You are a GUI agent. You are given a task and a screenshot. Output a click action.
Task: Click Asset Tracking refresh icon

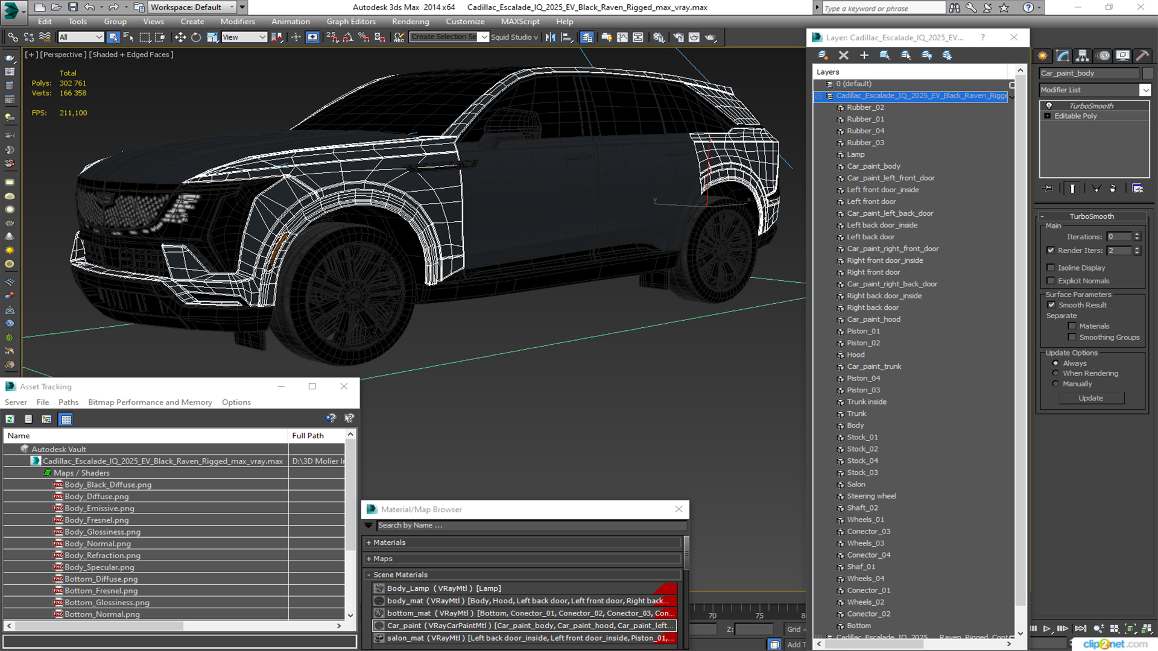10,419
